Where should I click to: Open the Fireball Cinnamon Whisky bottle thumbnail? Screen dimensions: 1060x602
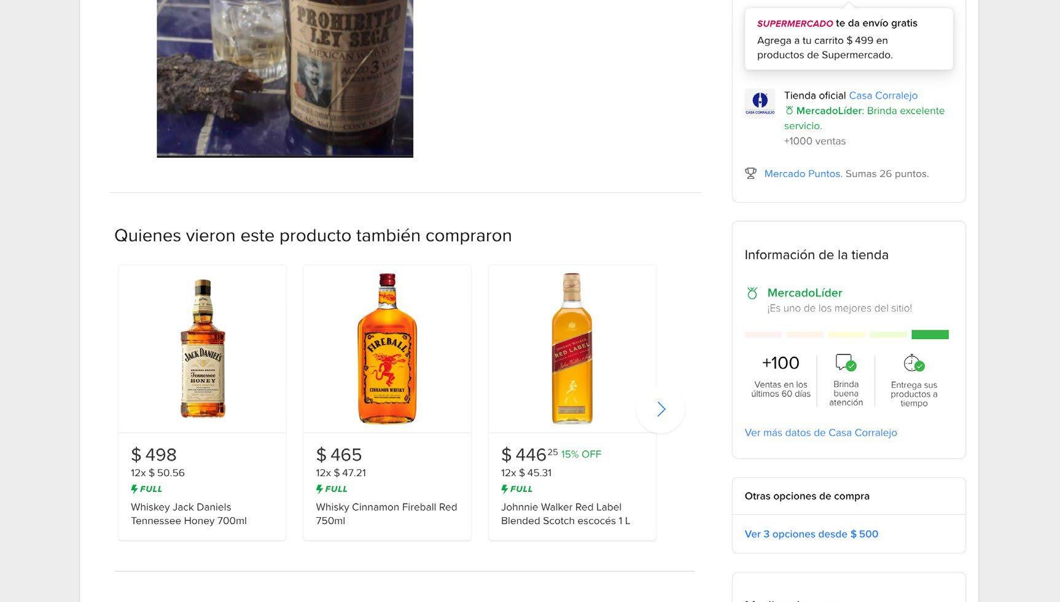pos(387,349)
